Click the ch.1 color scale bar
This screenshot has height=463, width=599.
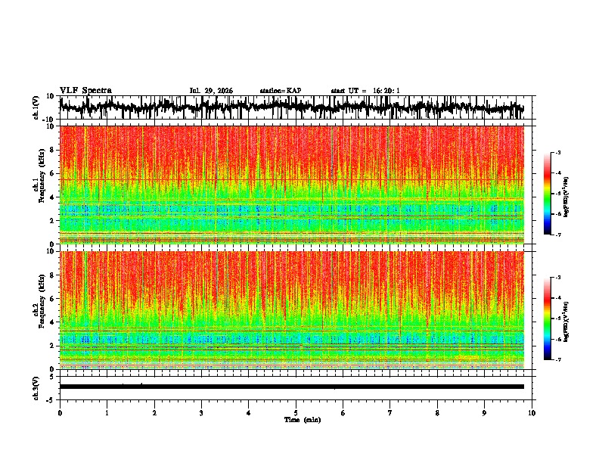(548, 194)
